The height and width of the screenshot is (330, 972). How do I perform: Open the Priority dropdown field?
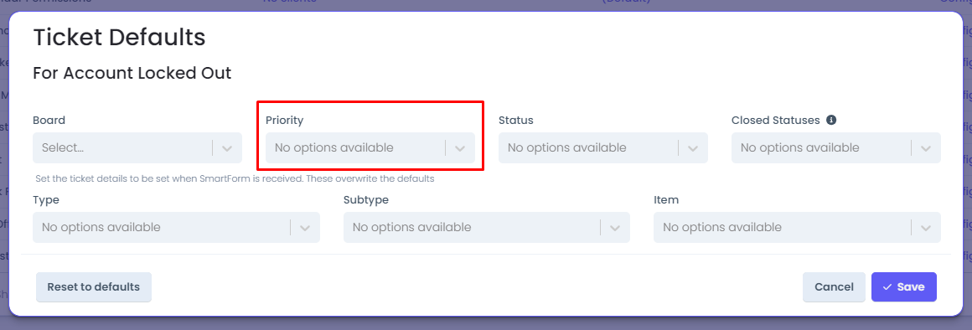coord(370,148)
